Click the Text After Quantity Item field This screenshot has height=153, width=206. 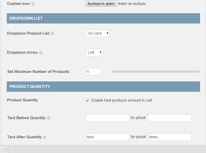click(x=108, y=137)
